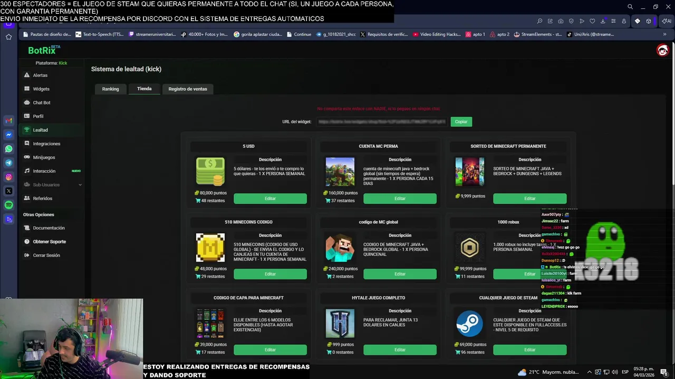
Task: Click the bookmarks star icon in browser sidebar
Action: pyautogui.click(x=8, y=37)
